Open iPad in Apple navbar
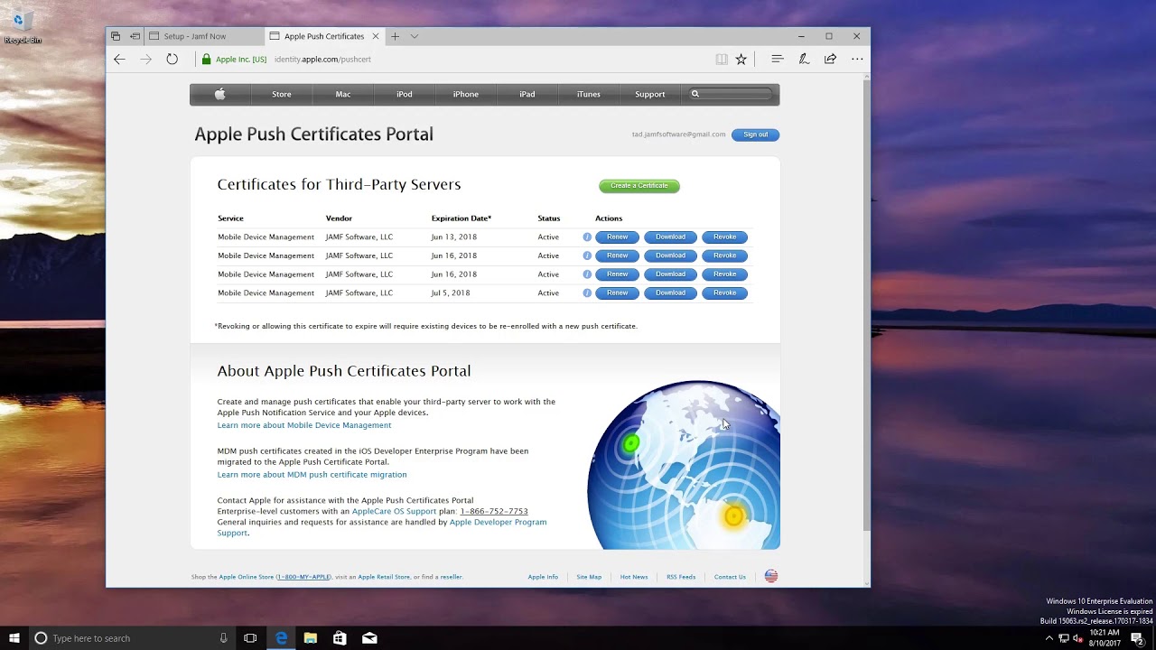Viewport: 1156px width, 650px height. pos(527,94)
